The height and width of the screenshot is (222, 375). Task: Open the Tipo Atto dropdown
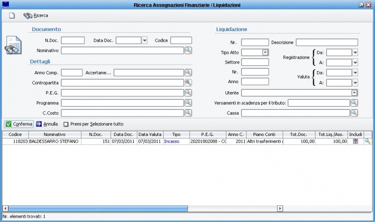pyautogui.click(x=265, y=52)
